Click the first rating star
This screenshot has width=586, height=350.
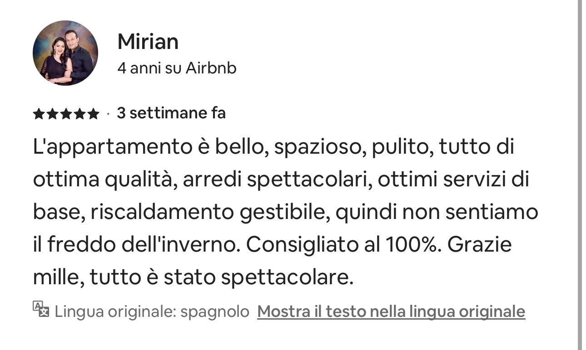(x=39, y=114)
